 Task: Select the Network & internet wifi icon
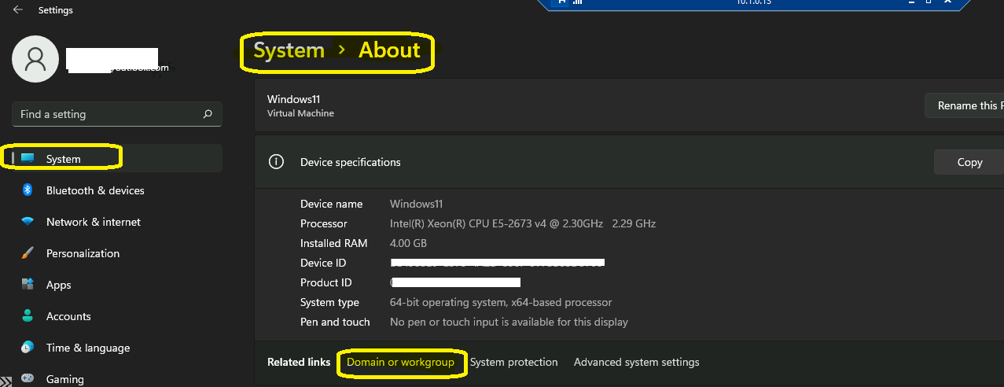click(28, 222)
